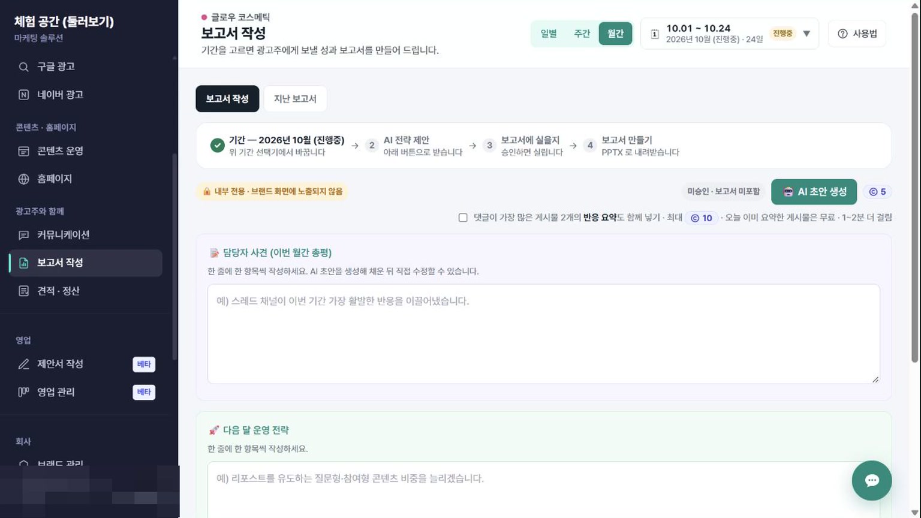Image resolution: width=921 pixels, height=518 pixels.
Task: Select the 월간 period option
Action: (x=616, y=34)
